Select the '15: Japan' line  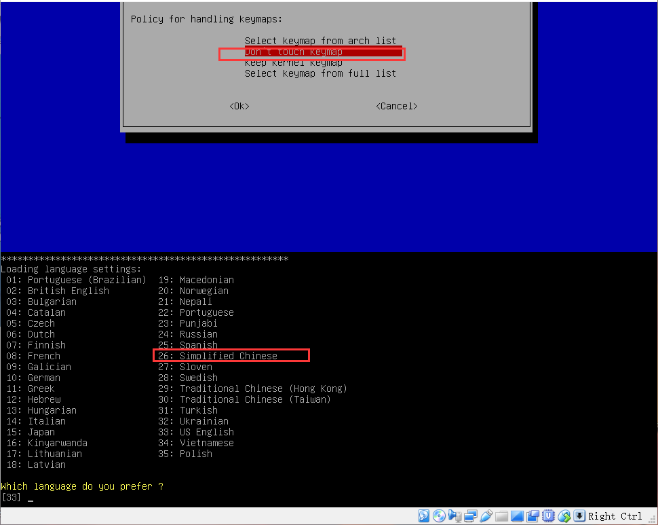[x=31, y=432]
